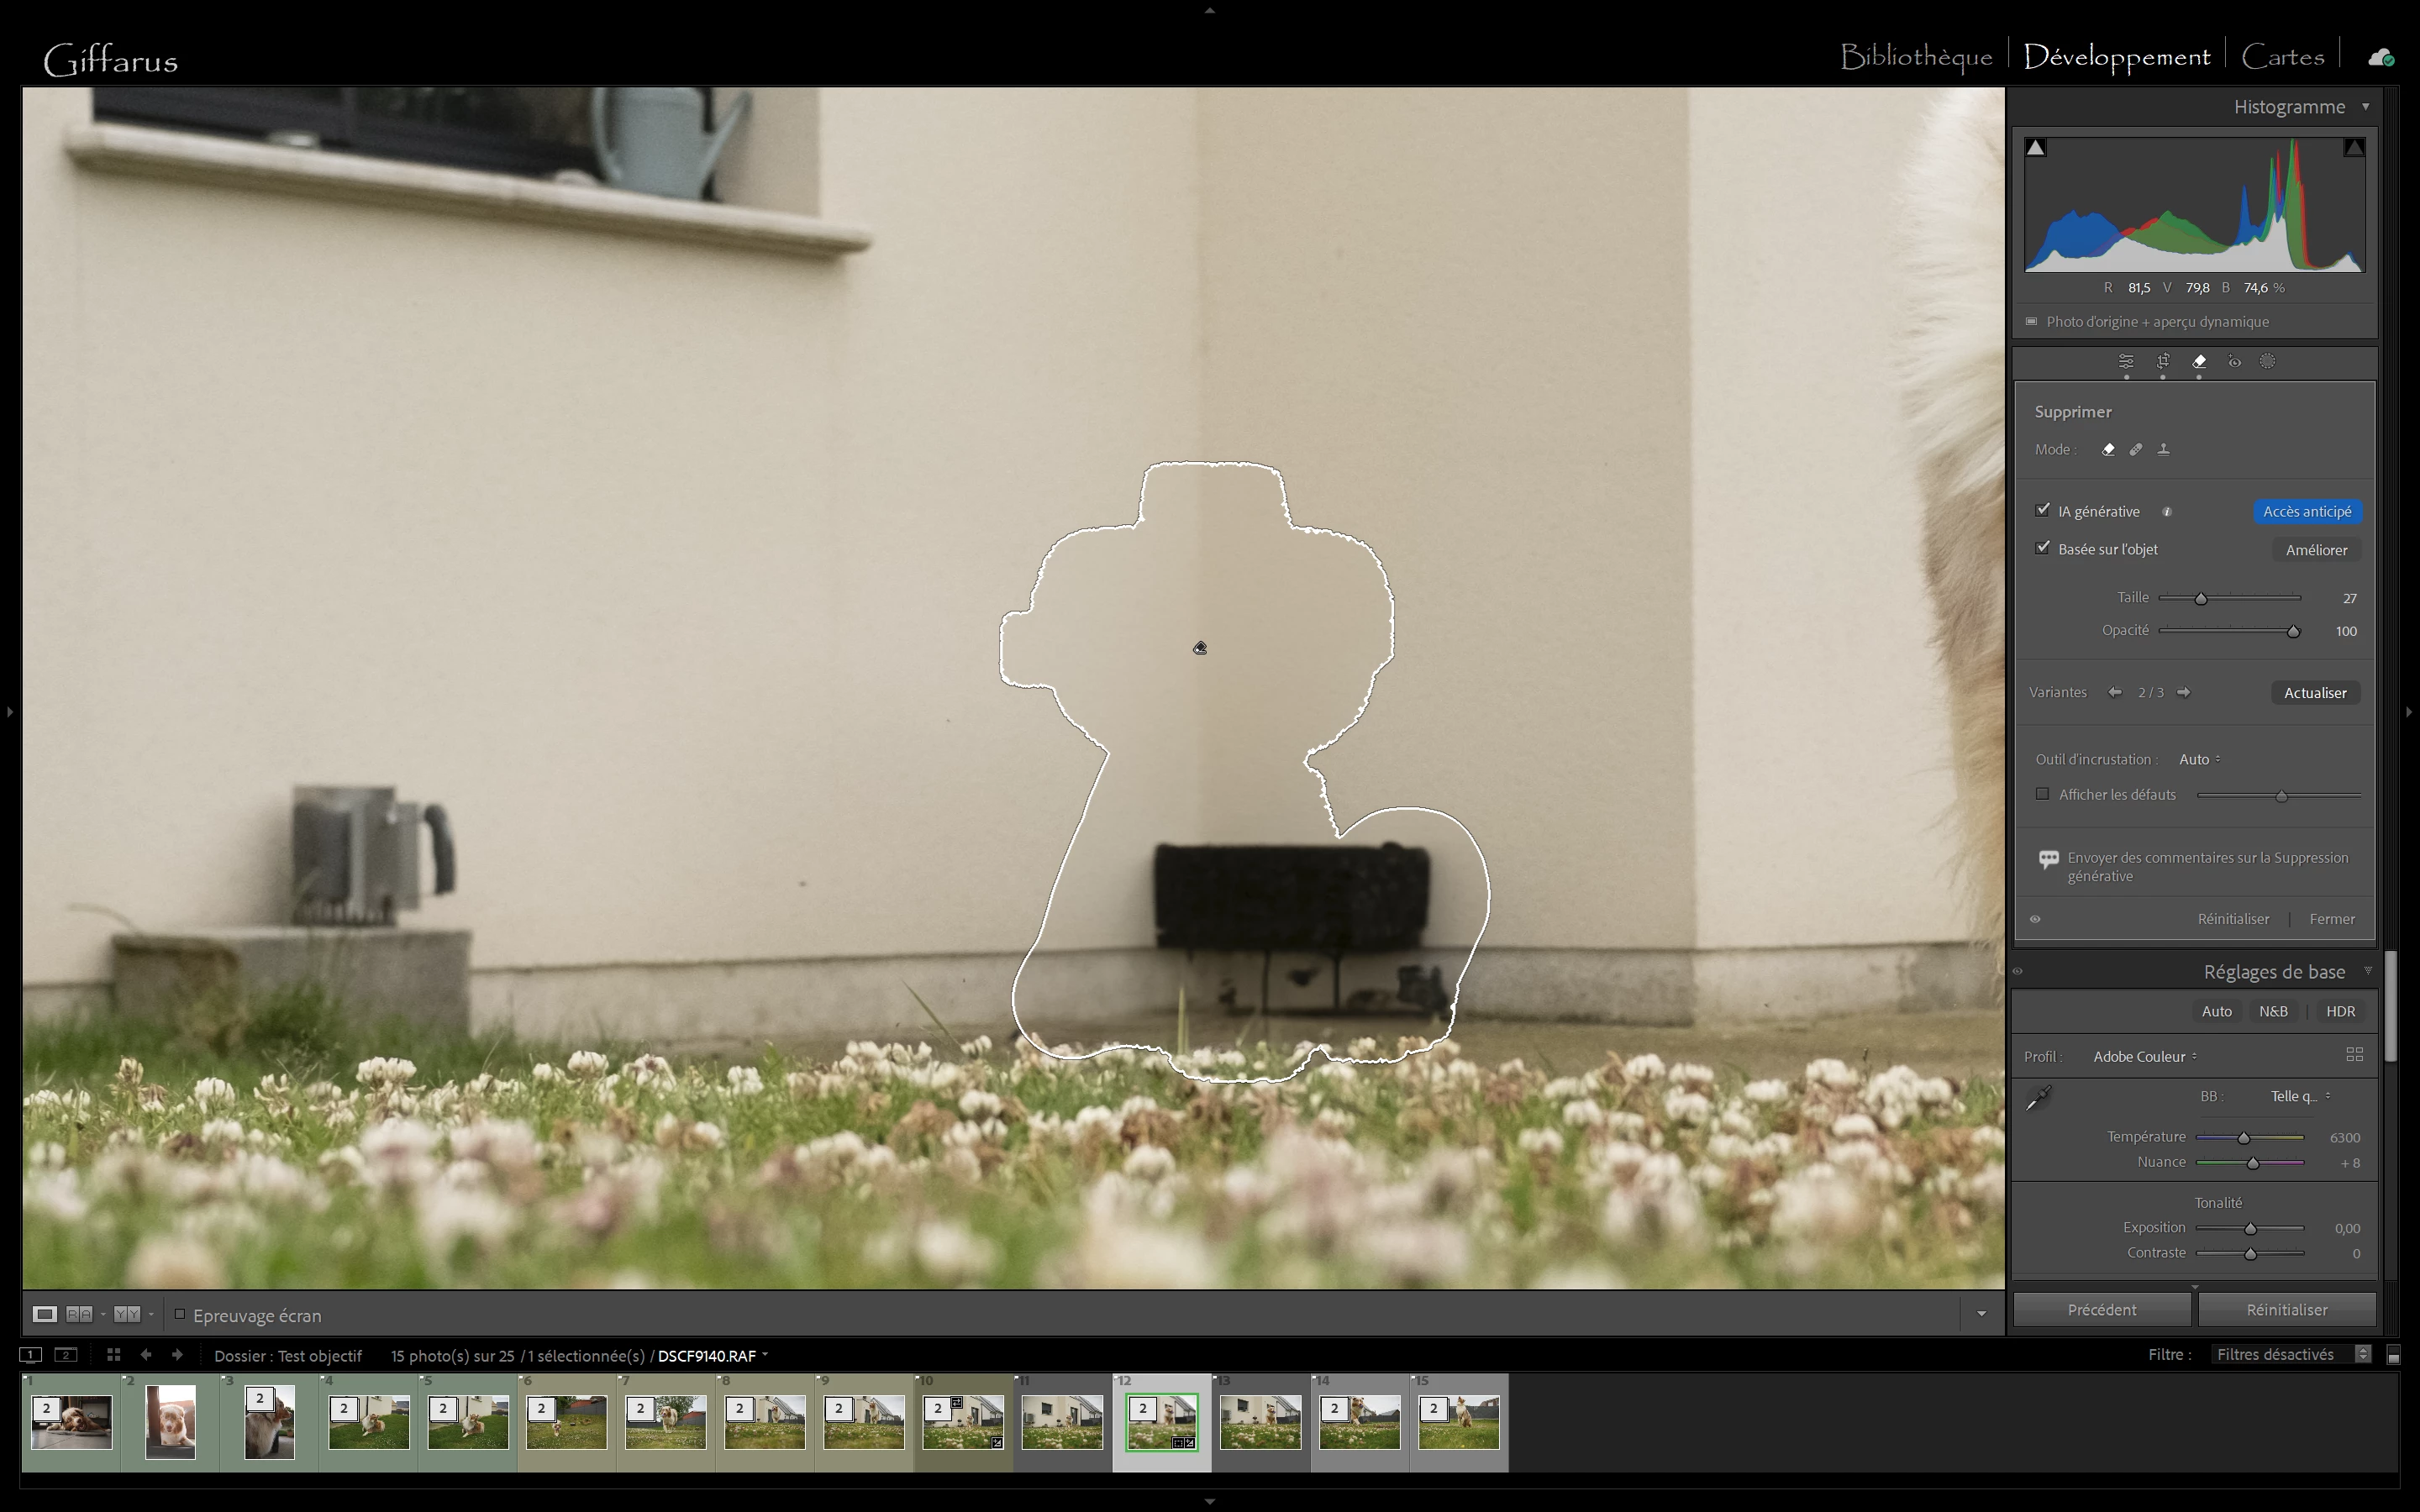The height and width of the screenshot is (1512, 2420).
Task: Disable the Basée sur l'objet option
Action: pyautogui.click(x=2042, y=548)
